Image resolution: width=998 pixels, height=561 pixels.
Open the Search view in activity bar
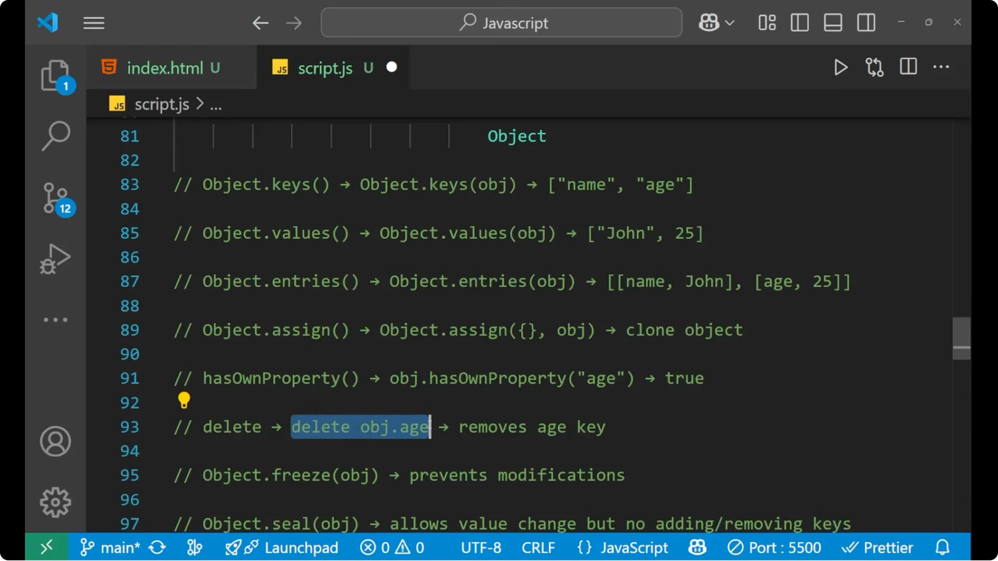tap(56, 136)
